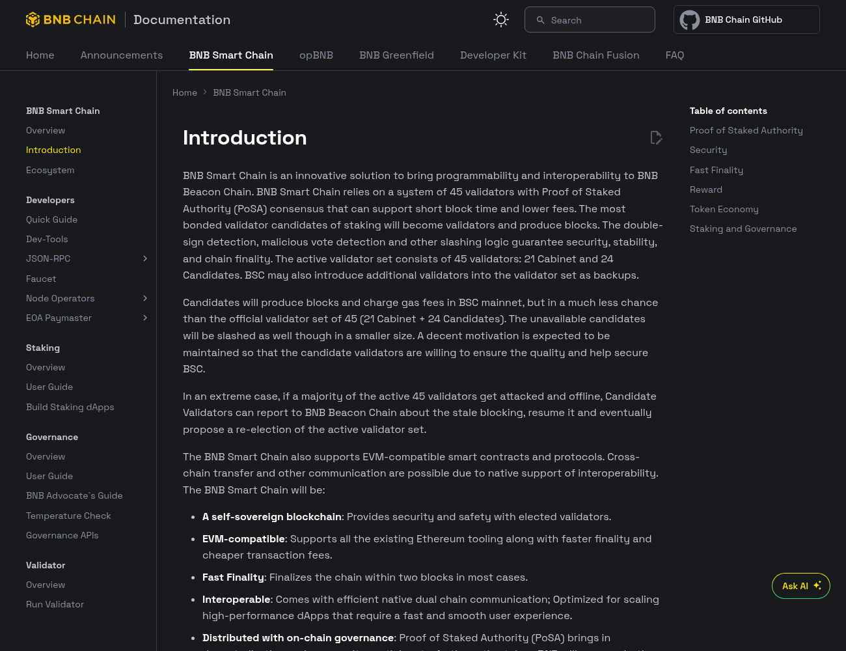Click the breadcrumb chevron separator

(205, 92)
